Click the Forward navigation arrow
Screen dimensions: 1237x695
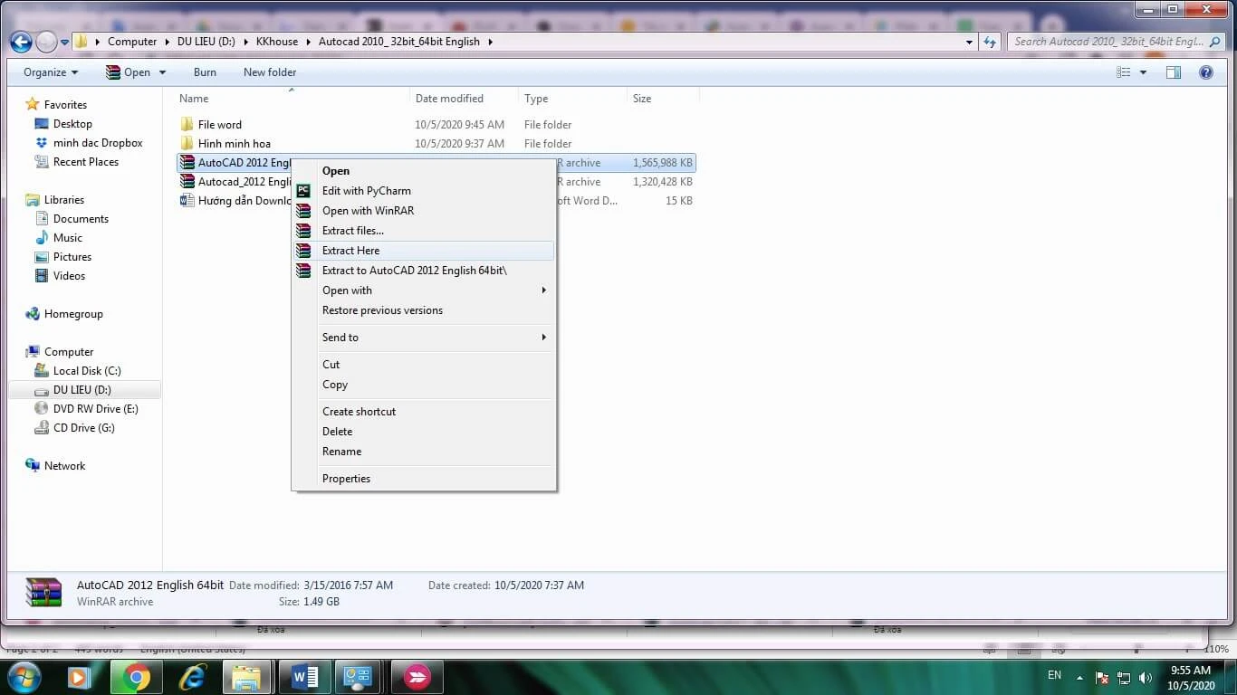[46, 42]
